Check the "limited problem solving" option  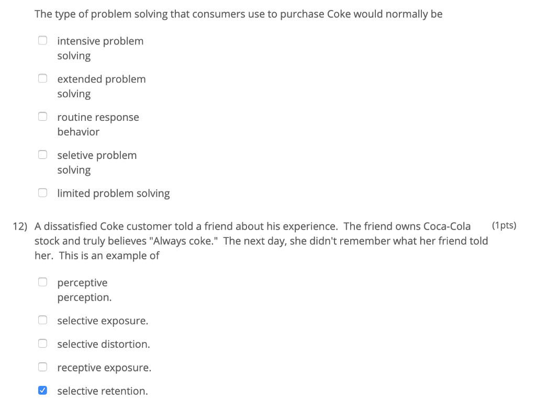point(42,192)
